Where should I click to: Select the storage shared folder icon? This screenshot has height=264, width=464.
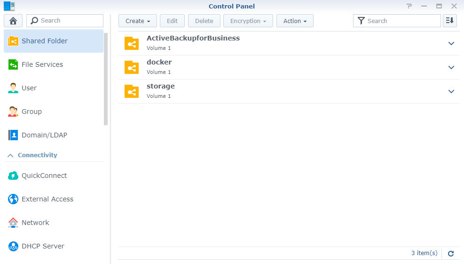click(x=132, y=91)
